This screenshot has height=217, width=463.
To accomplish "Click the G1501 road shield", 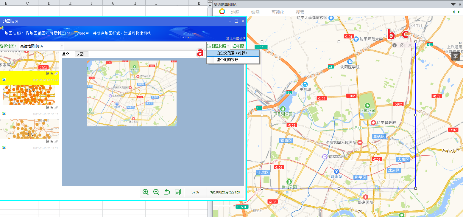I will 241,207.
